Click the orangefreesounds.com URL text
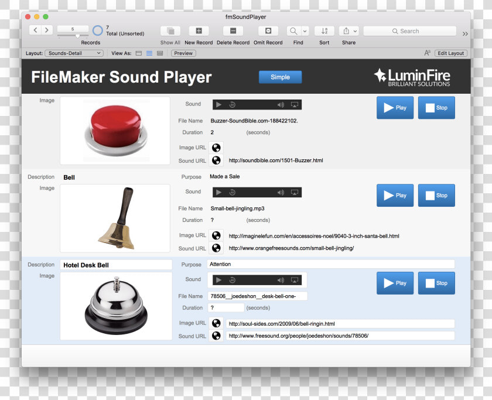Viewport: 492px width, 400px height. click(291, 248)
